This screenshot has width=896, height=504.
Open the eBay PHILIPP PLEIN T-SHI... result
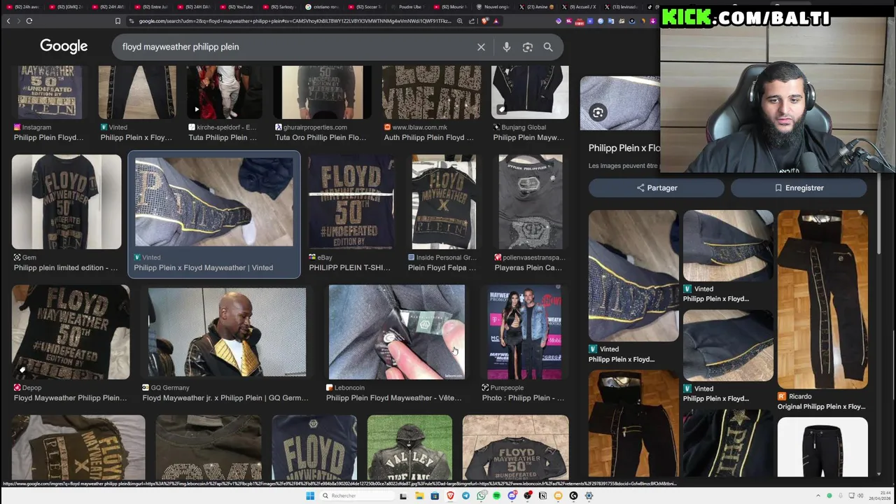[x=349, y=267]
